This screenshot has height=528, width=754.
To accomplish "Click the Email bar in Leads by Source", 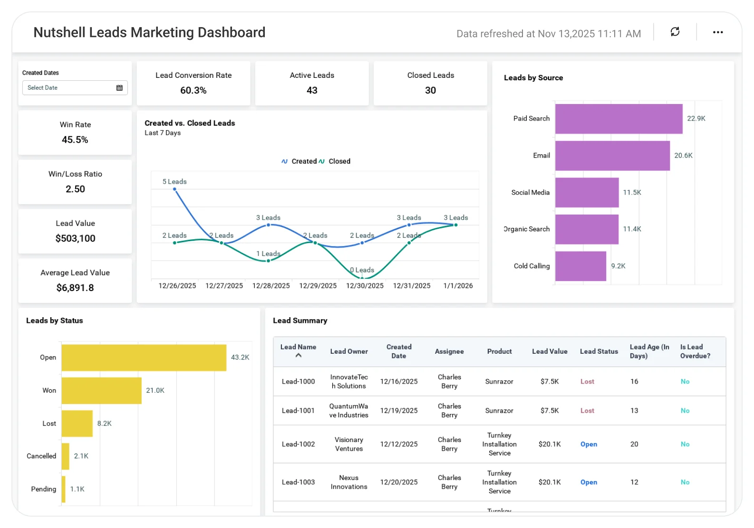I will (x=612, y=156).
